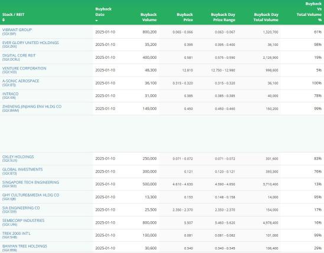Select buyback volume 48,300 cell

(150, 70)
